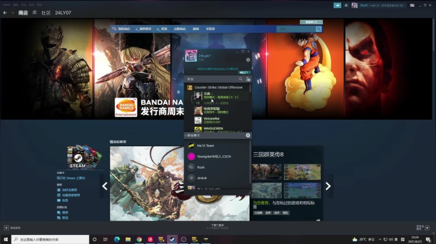Open the red NetEase Music taskbar icon
The width and height of the screenshot is (436, 244).
pyautogui.click(x=150, y=239)
